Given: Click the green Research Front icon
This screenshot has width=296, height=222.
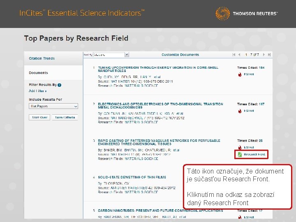Looking at the screenshot, I should click(x=240, y=155).
